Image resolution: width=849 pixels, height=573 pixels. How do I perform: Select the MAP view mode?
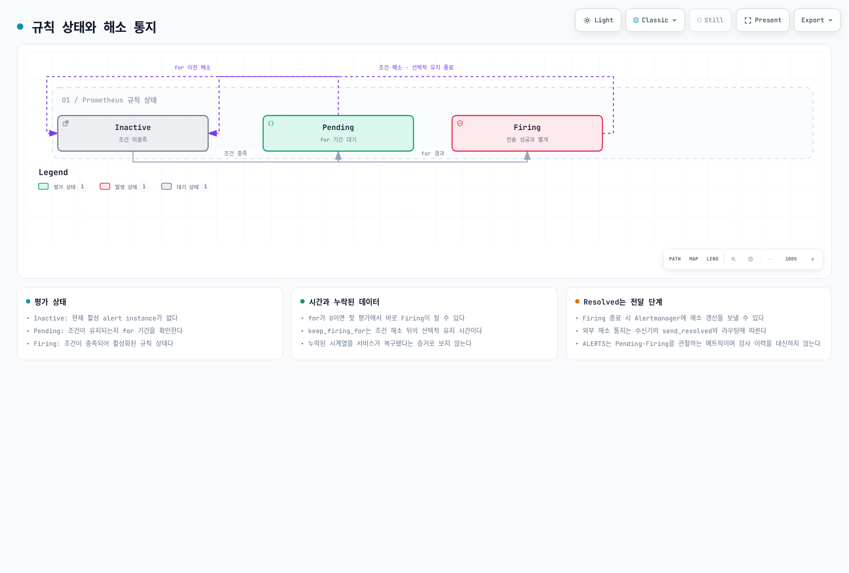coord(694,259)
